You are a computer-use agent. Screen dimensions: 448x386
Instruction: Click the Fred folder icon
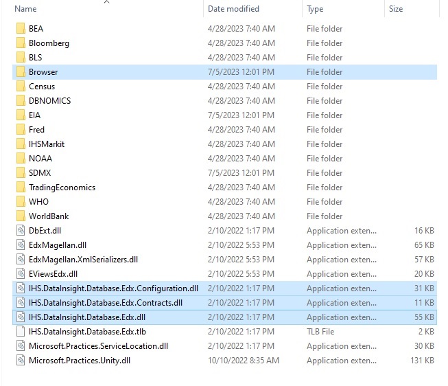[x=21, y=130]
